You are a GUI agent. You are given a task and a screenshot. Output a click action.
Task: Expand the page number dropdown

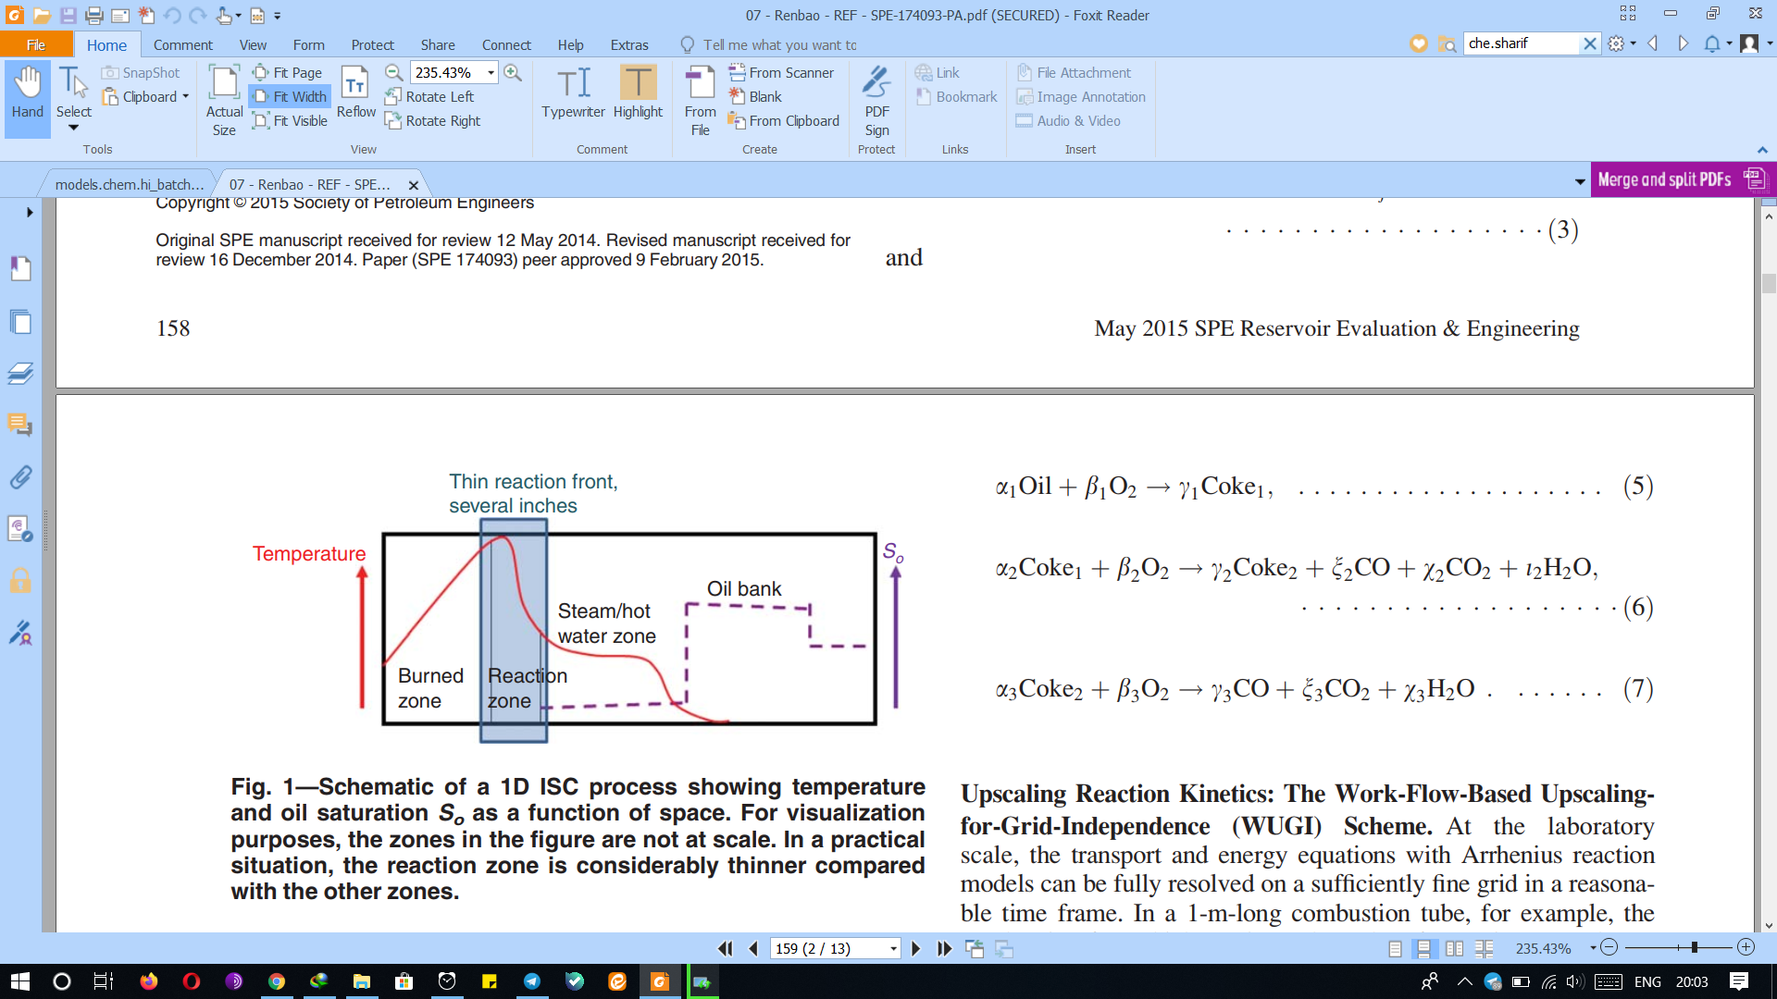pos(893,948)
